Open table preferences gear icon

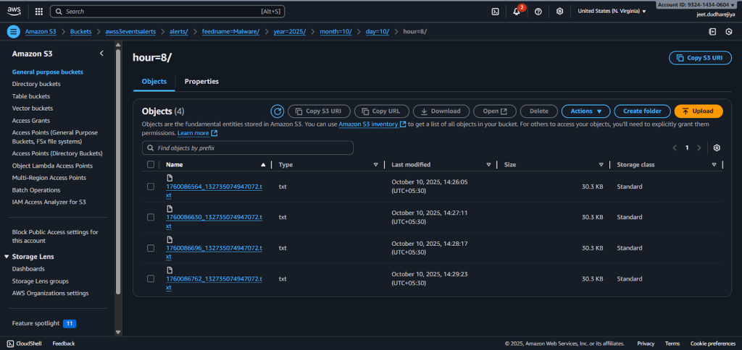click(x=717, y=148)
